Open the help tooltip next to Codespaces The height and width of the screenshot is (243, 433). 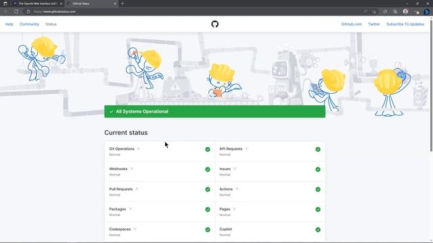coord(135,229)
